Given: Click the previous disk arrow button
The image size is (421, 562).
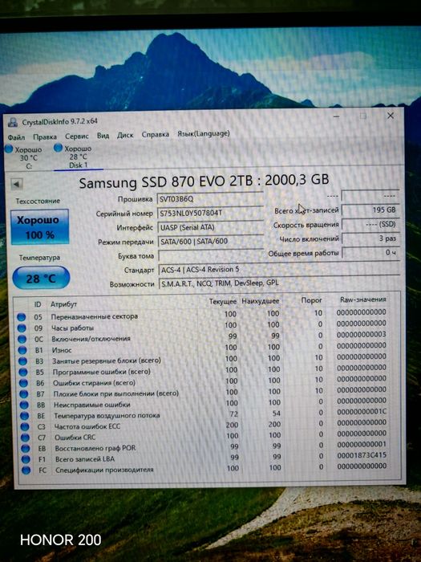Looking at the screenshot, I should 17,185.
